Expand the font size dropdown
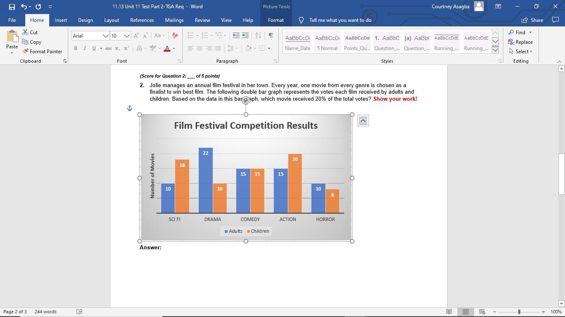This screenshot has width=565, height=317. 127,36
